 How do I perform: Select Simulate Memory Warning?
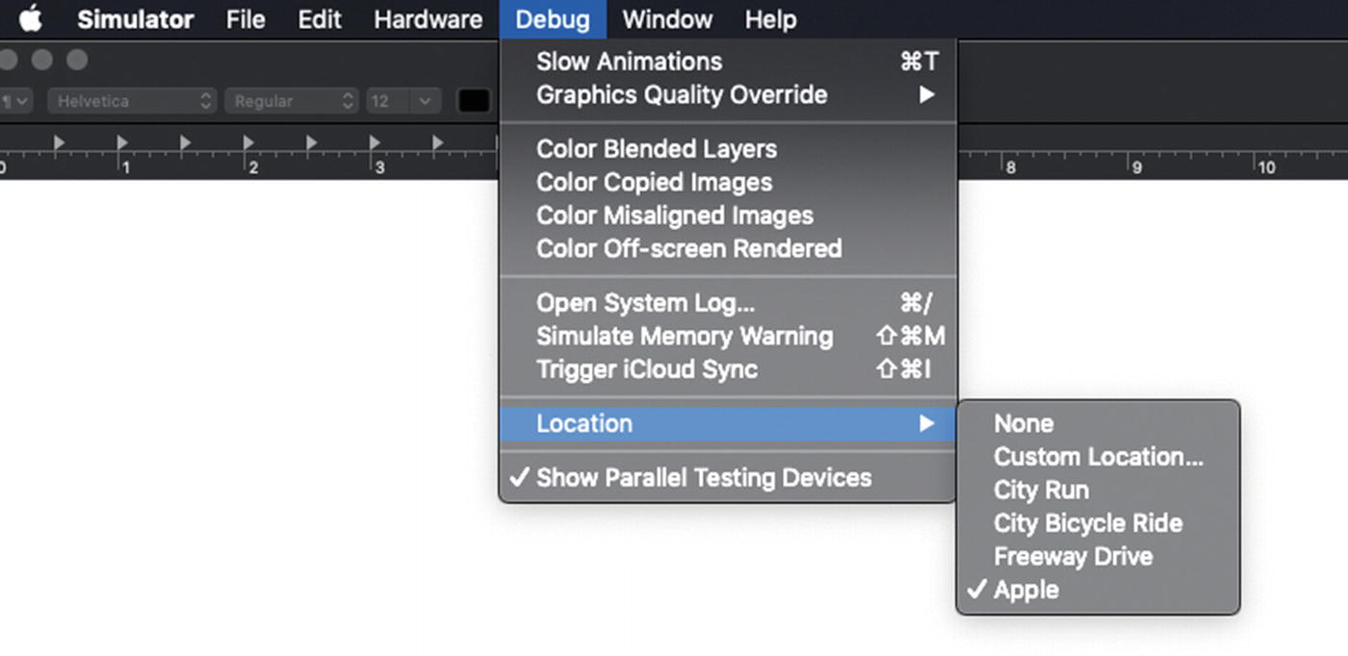[685, 337]
